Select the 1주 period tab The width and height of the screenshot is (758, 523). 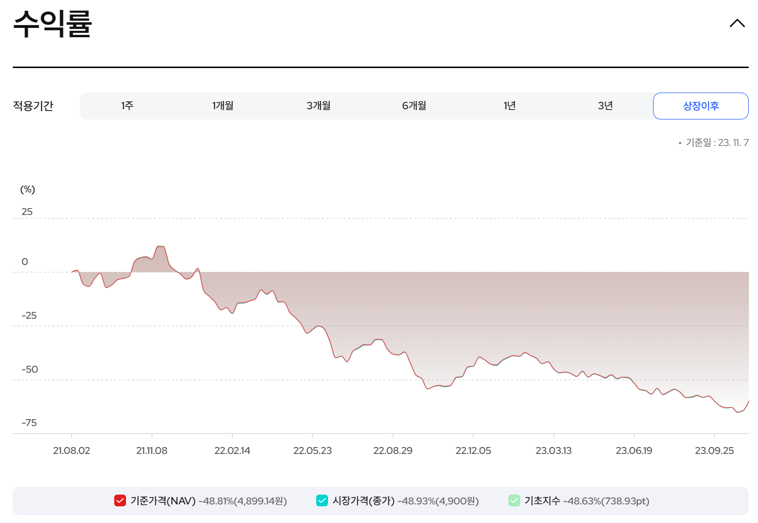tap(127, 106)
